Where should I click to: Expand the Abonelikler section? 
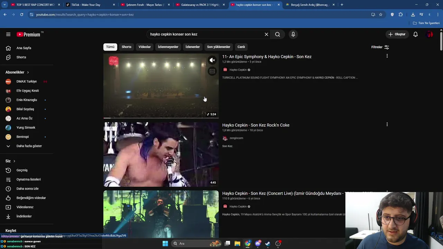tap(17, 72)
